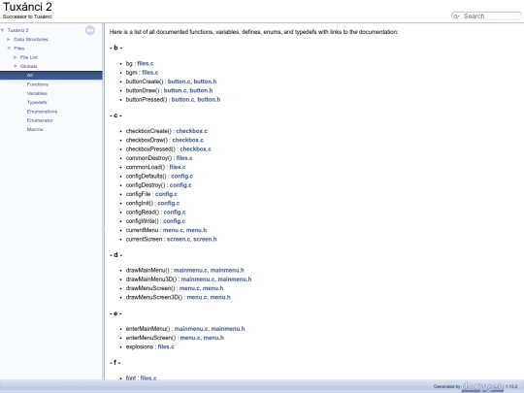Open mainmenu.h link for enterMainMenu()
This screenshot has height=393, width=524.
click(228, 329)
